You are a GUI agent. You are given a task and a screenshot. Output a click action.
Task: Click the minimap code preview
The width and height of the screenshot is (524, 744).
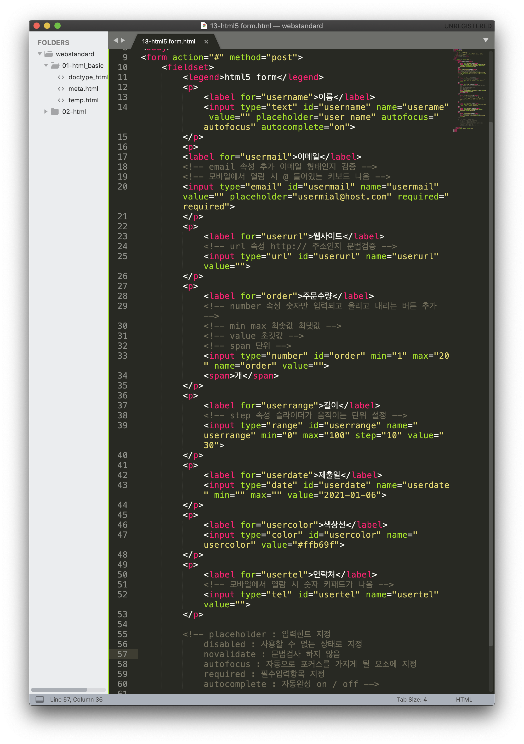(x=469, y=91)
